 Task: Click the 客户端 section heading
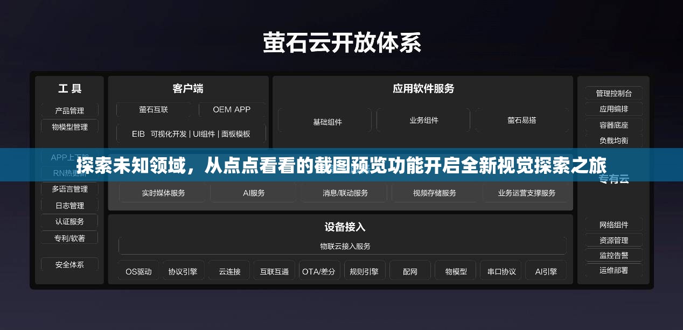click(x=188, y=88)
